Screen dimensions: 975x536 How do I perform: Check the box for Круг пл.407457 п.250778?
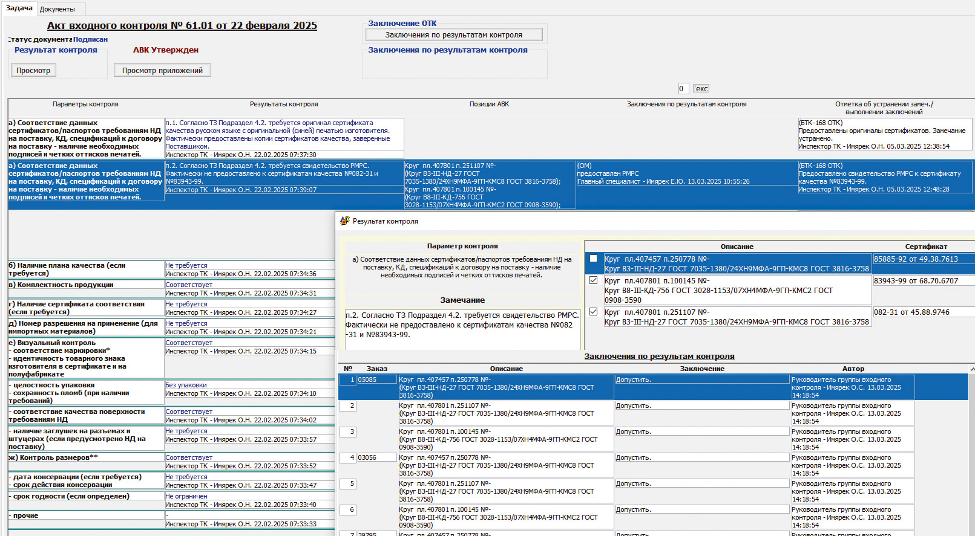pos(593,259)
